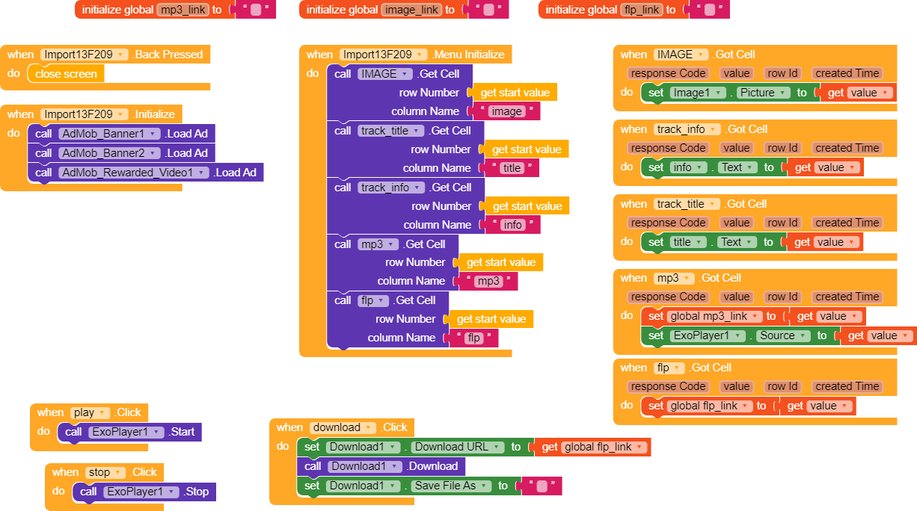917x511 pixels.
Task: Click the "image" column name text field
Action: pos(506,111)
